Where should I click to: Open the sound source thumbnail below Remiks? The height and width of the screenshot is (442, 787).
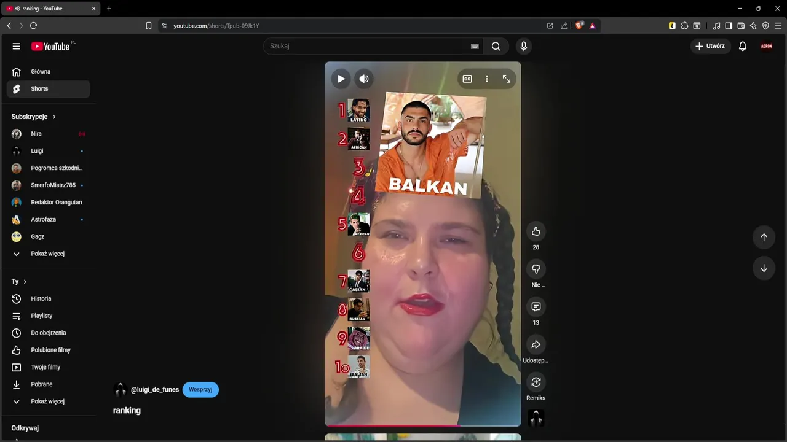pos(536,418)
